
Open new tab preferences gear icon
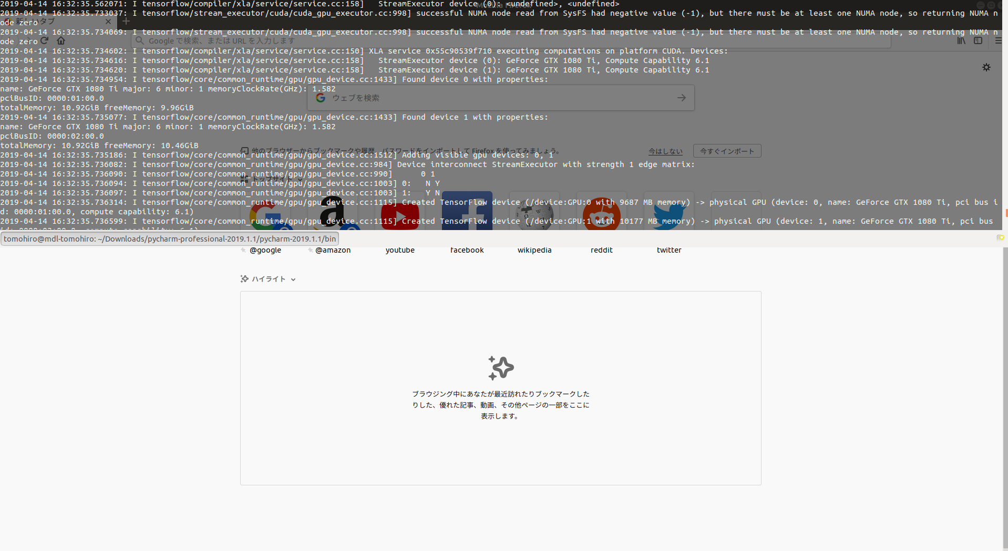tap(986, 67)
